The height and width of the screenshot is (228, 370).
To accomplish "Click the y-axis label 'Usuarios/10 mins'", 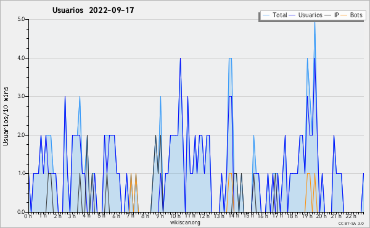I will [x=6, y=116].
